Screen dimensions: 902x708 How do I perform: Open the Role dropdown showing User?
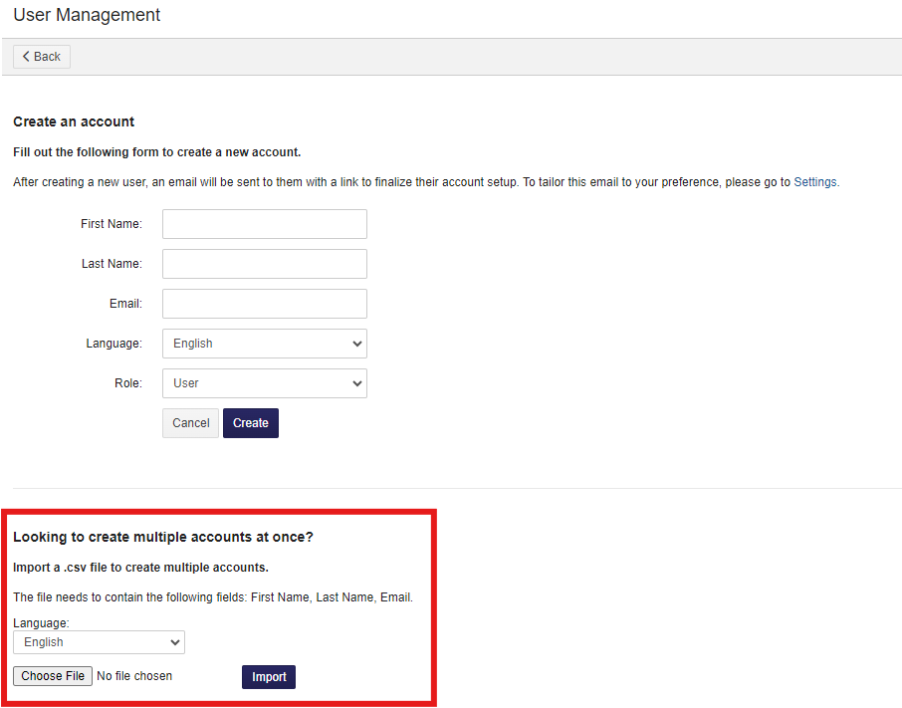coord(264,383)
